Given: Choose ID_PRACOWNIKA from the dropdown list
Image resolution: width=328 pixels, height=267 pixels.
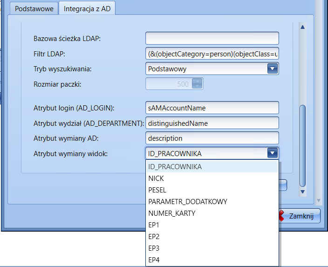Looking at the screenshot, I should pos(212,166).
